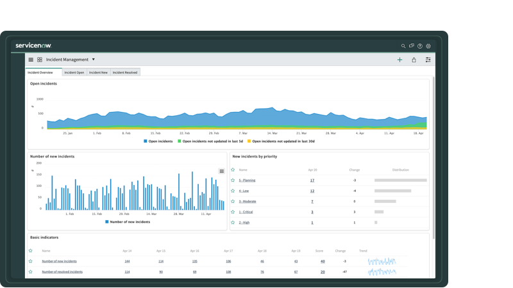Open the 3 - Moderate priority link
This screenshot has height=288, width=513.
click(248, 202)
